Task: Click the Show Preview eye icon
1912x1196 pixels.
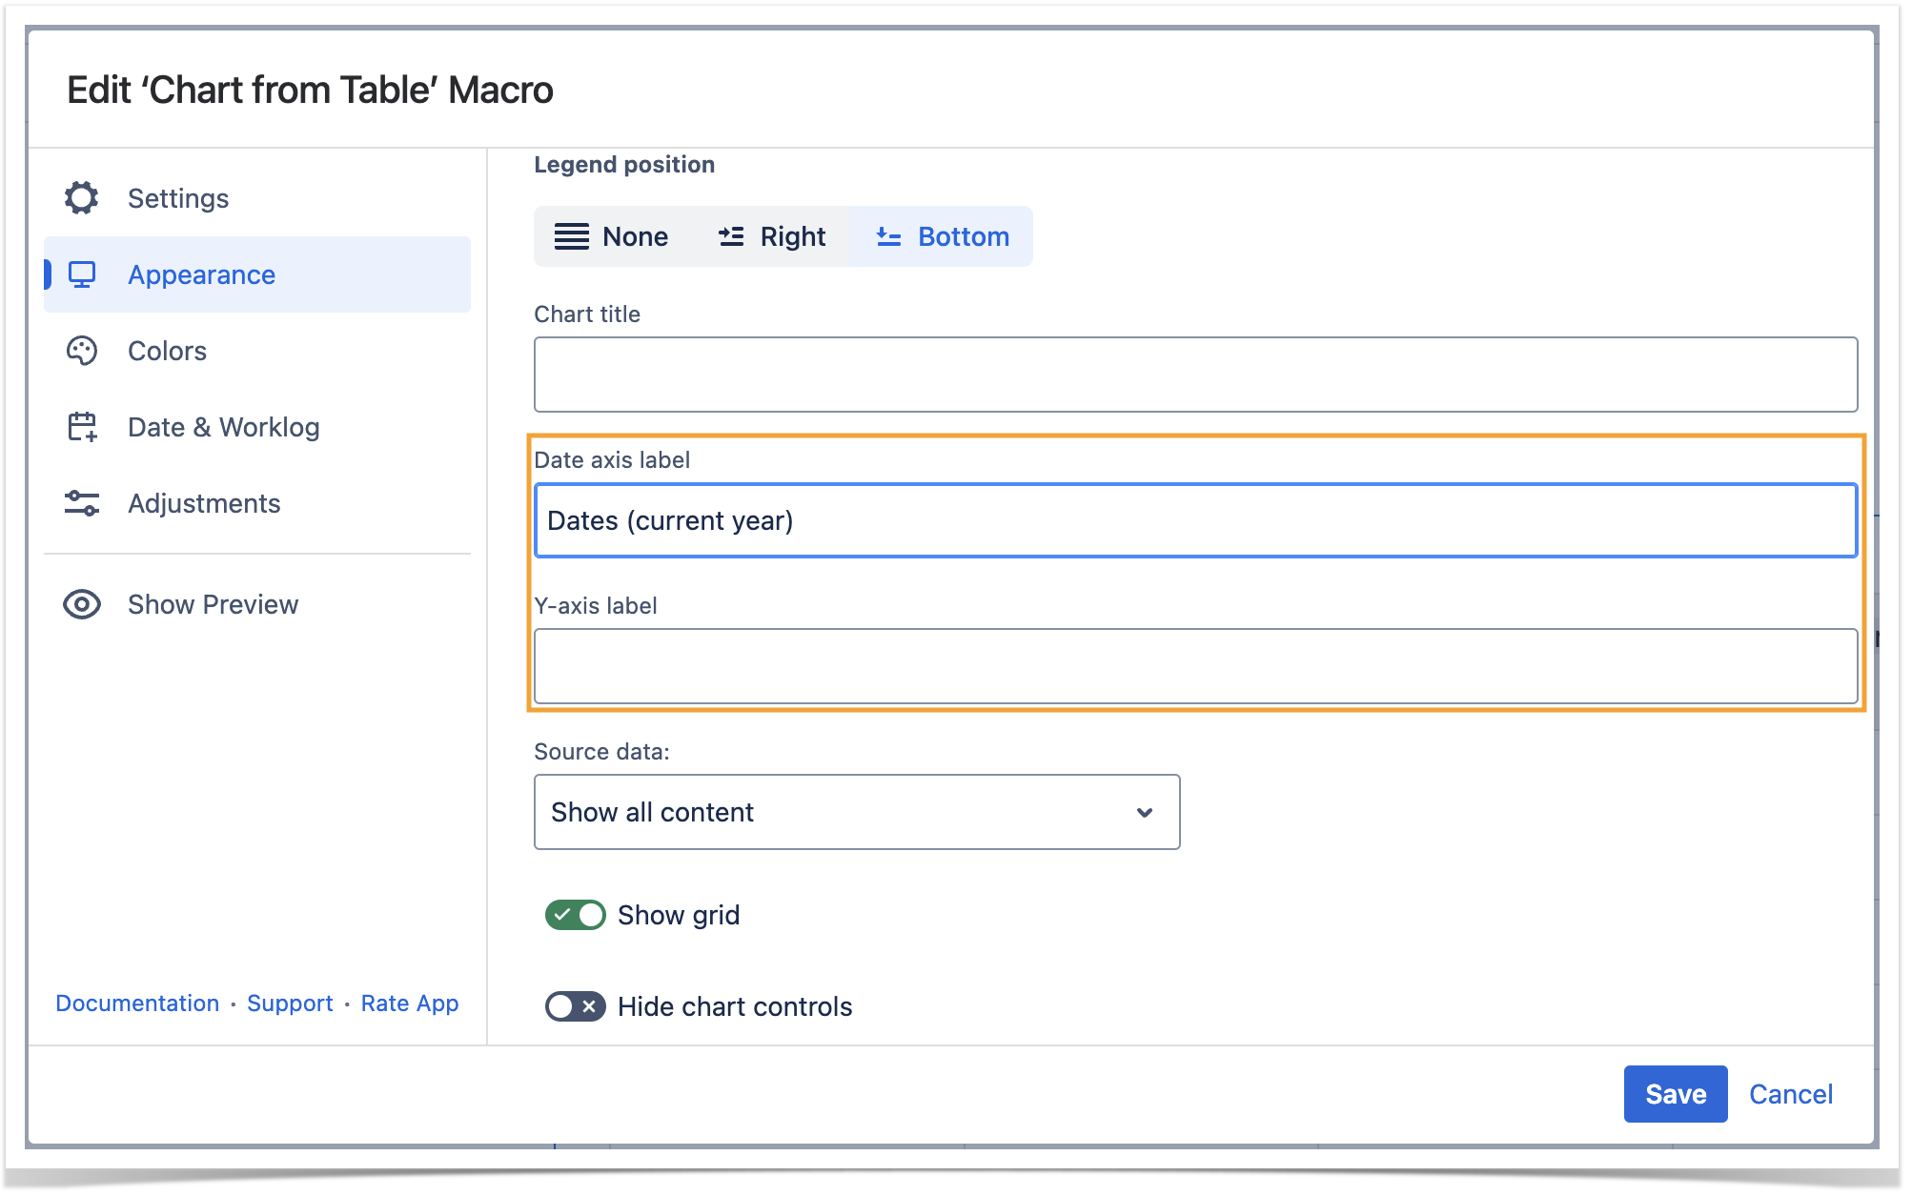Action: [x=82, y=604]
